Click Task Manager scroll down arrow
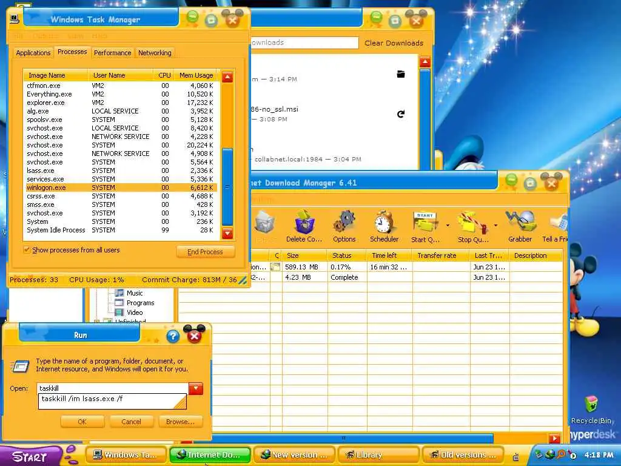 (x=227, y=234)
